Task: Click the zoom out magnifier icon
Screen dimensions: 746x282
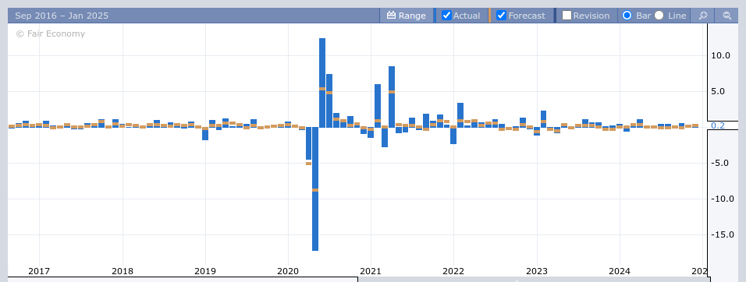Action: tap(727, 16)
